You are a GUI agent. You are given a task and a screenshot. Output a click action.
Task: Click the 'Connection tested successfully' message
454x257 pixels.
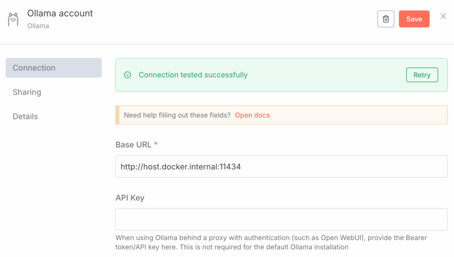click(193, 75)
